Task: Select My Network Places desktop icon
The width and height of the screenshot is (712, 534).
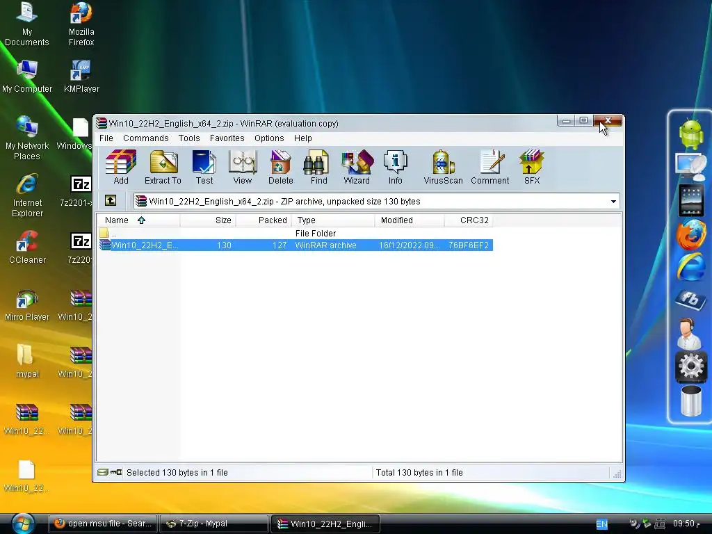Action: 27,138
